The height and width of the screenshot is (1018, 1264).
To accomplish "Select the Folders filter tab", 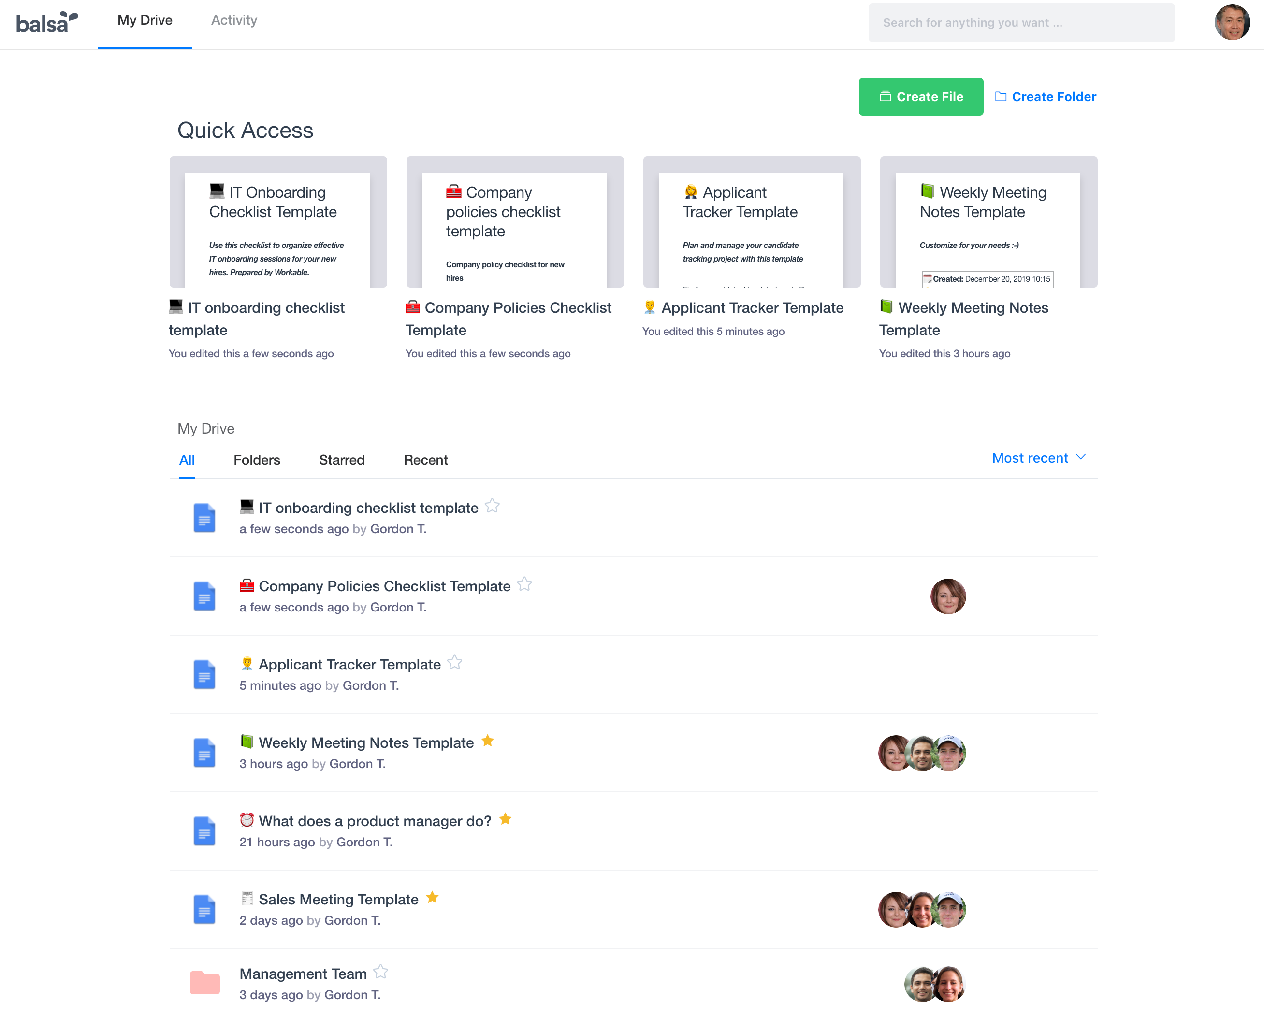I will (x=256, y=460).
